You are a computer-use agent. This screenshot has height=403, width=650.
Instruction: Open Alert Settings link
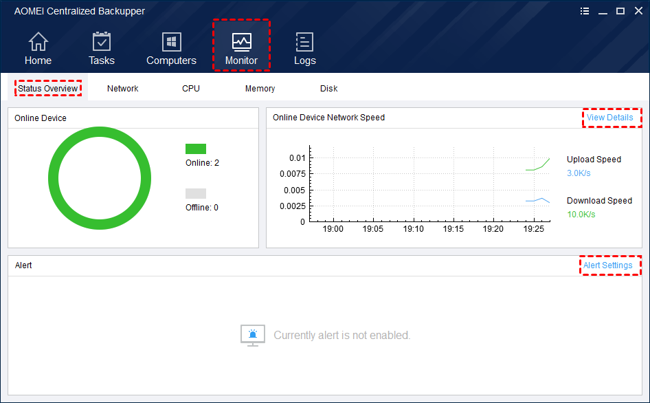click(607, 265)
